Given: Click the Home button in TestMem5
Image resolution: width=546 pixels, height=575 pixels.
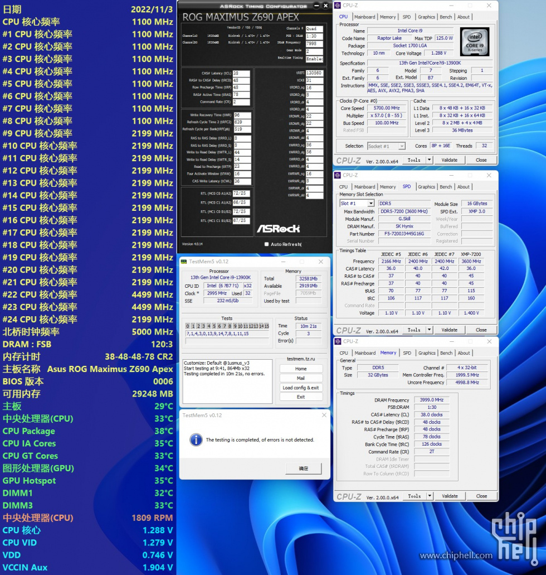Looking at the screenshot, I should [x=301, y=369].
